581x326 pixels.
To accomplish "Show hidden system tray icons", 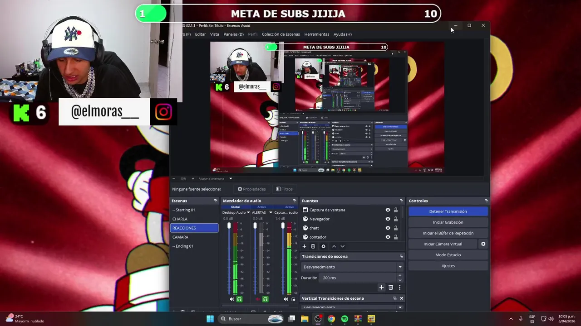I will (511, 319).
